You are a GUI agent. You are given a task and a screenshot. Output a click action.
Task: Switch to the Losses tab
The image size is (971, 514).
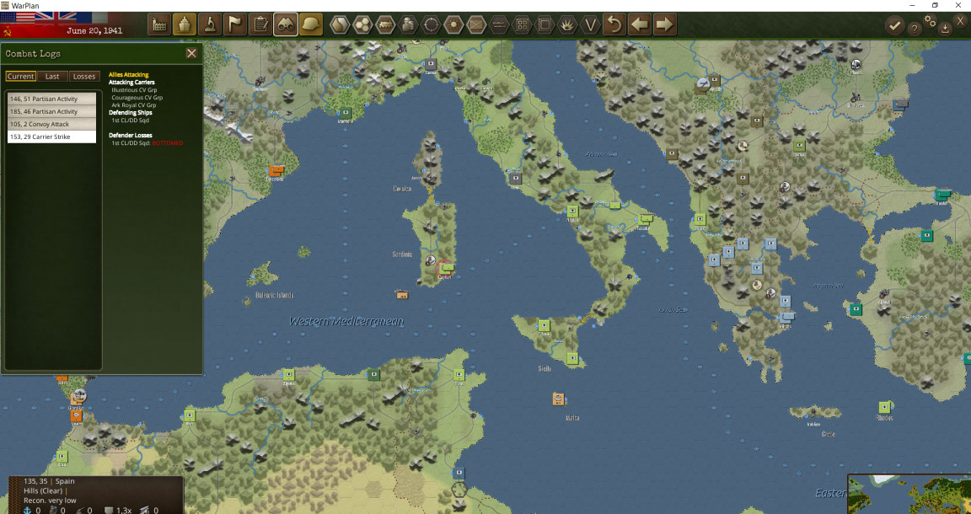click(84, 76)
